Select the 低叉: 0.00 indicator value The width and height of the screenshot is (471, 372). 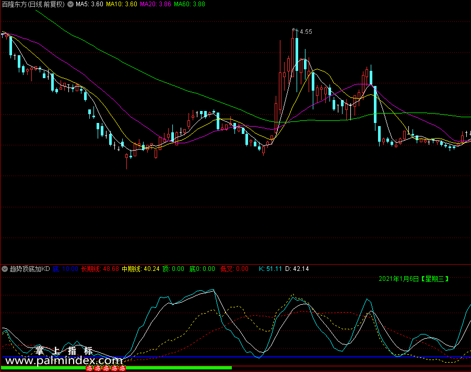point(234,269)
